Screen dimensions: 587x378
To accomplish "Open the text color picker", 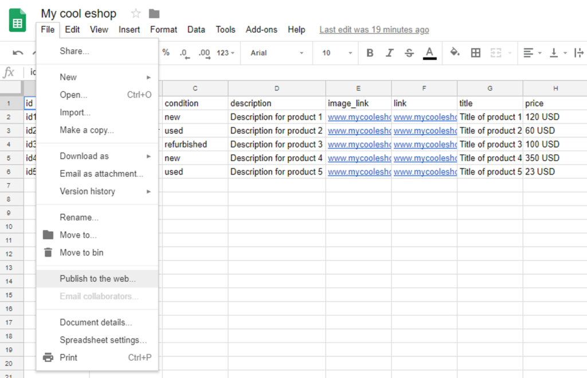I will (x=429, y=53).
